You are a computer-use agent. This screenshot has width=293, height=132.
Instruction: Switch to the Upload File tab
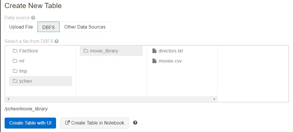point(21,27)
